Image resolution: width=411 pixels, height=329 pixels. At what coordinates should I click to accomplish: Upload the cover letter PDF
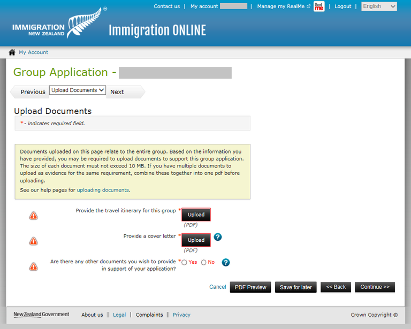(196, 240)
